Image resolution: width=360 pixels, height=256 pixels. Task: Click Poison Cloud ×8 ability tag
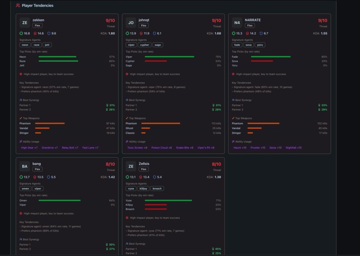161,148
